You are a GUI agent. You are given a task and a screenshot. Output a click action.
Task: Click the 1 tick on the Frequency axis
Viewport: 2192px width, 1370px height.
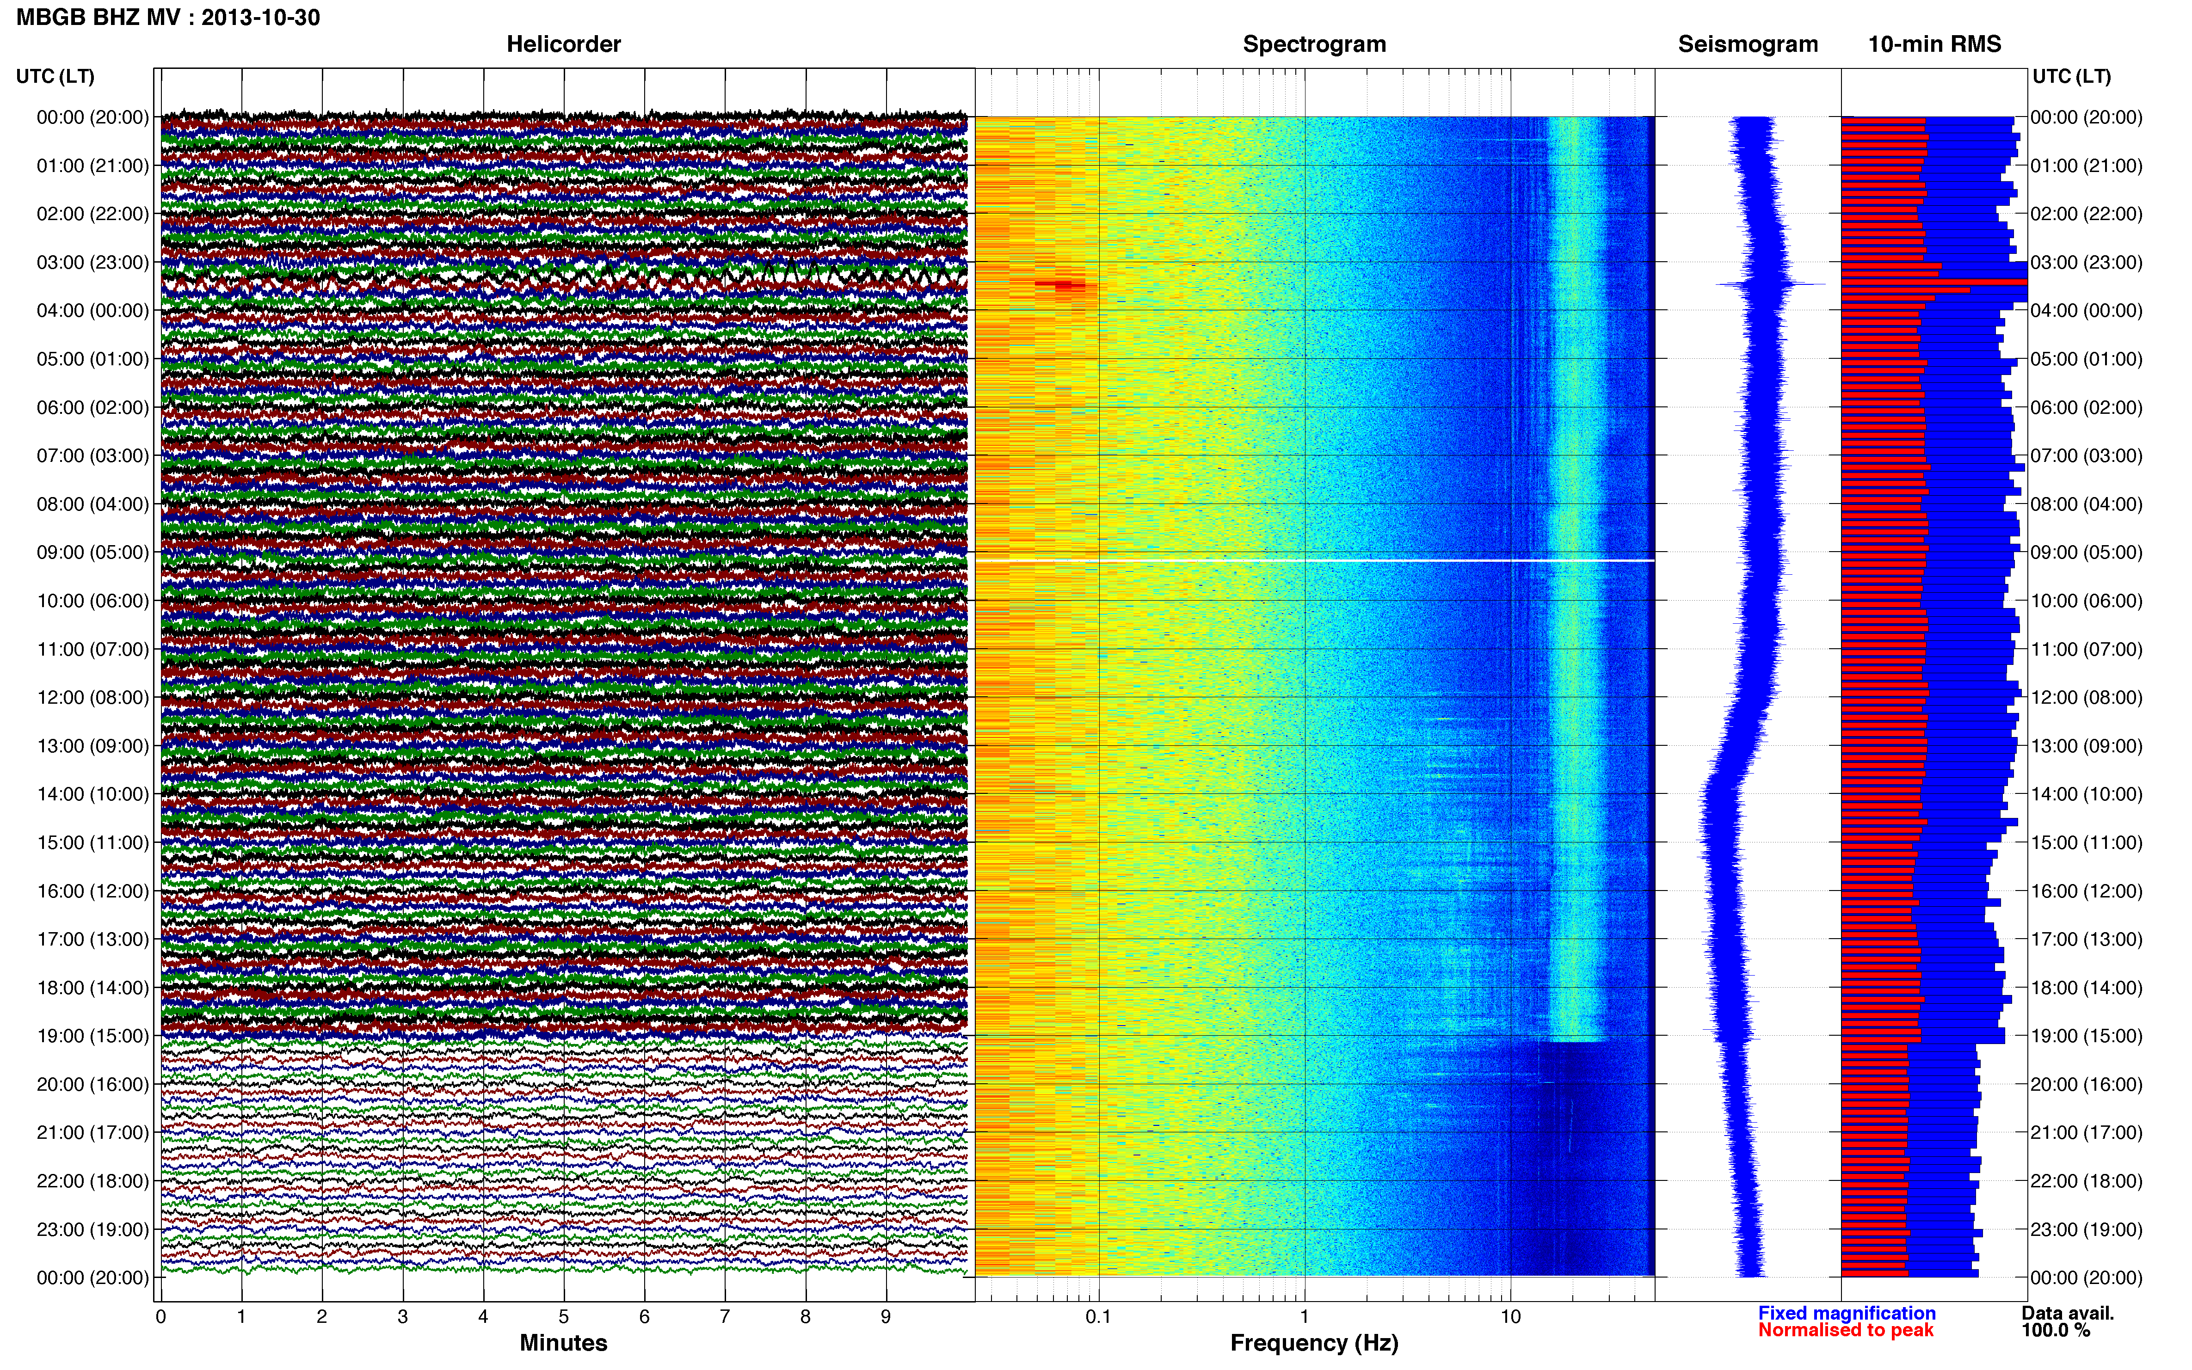coord(1305,1316)
